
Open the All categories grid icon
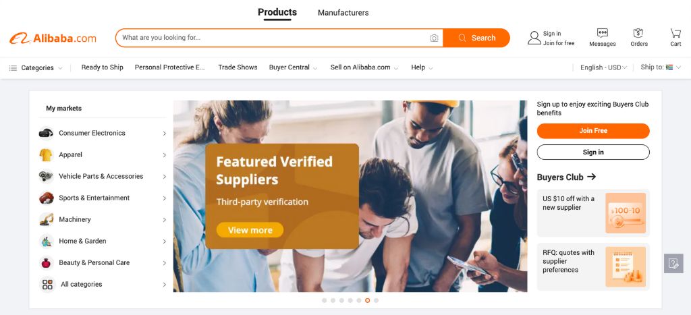[47, 284]
